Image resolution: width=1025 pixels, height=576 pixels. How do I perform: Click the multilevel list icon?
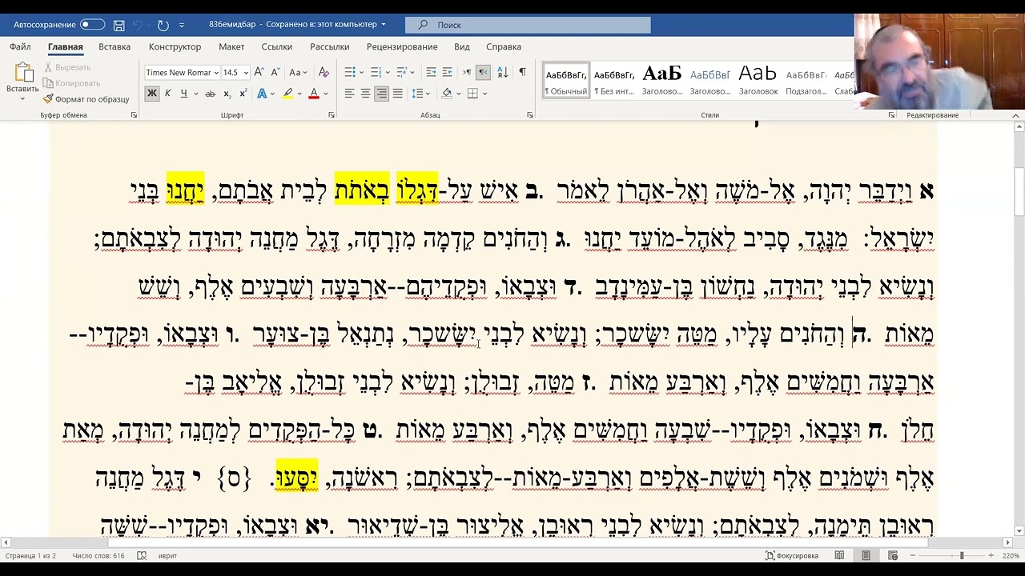402,72
